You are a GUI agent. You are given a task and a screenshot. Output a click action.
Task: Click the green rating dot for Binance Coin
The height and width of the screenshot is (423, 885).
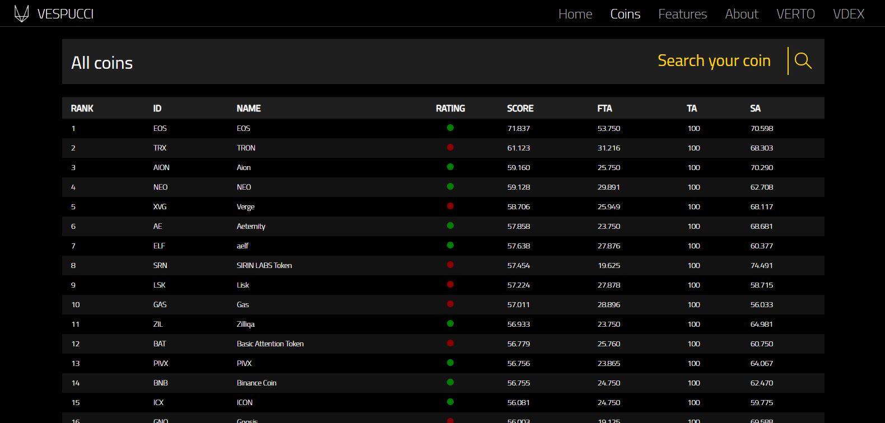[450, 382]
